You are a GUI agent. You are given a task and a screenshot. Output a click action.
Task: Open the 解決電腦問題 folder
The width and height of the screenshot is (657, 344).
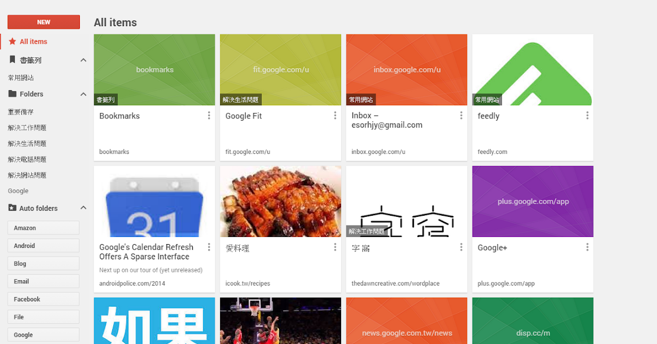27,159
